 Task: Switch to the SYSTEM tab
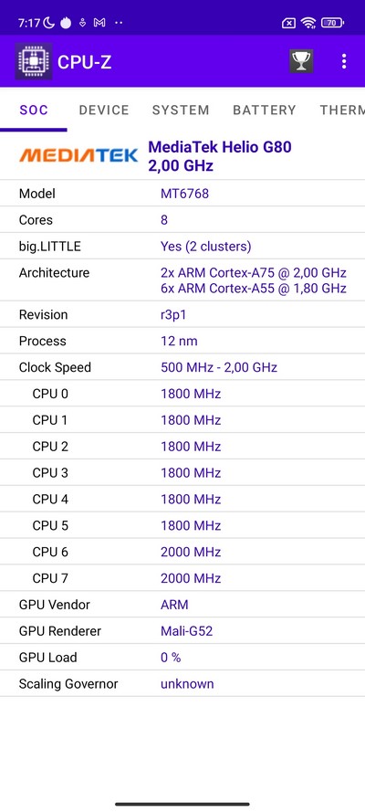click(x=181, y=110)
